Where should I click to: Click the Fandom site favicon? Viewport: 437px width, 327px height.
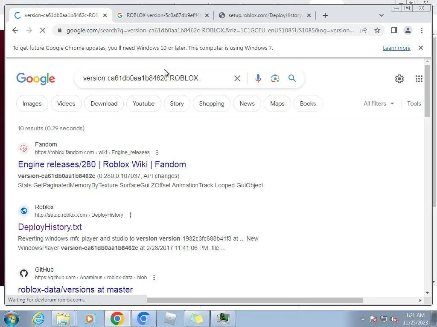[24, 148]
